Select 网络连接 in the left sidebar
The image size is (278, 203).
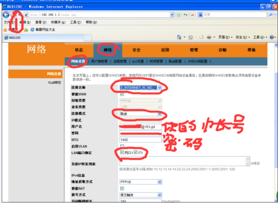[x=36, y=74]
